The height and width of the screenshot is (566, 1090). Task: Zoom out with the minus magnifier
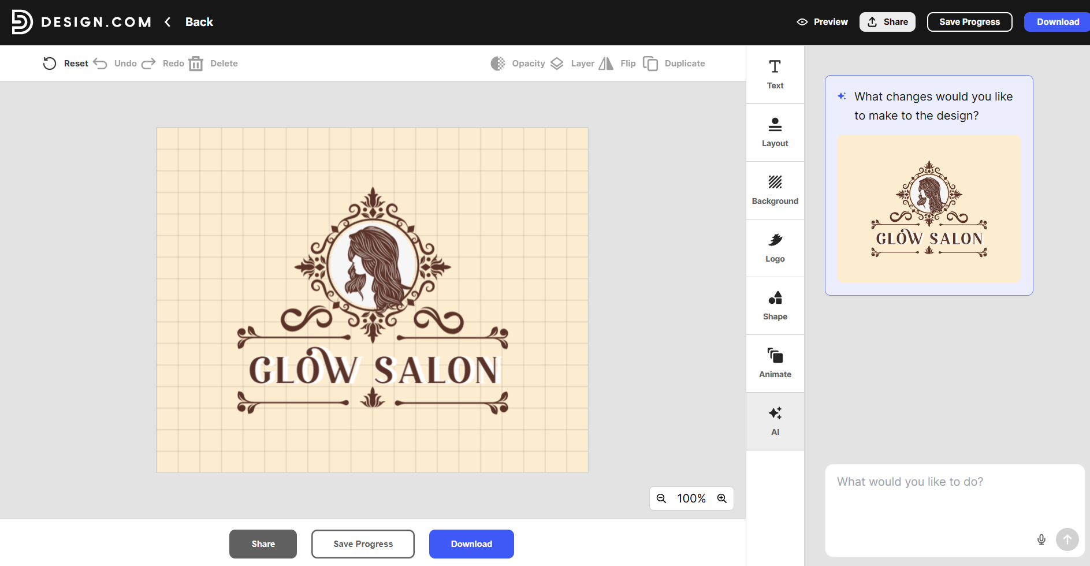coord(661,498)
